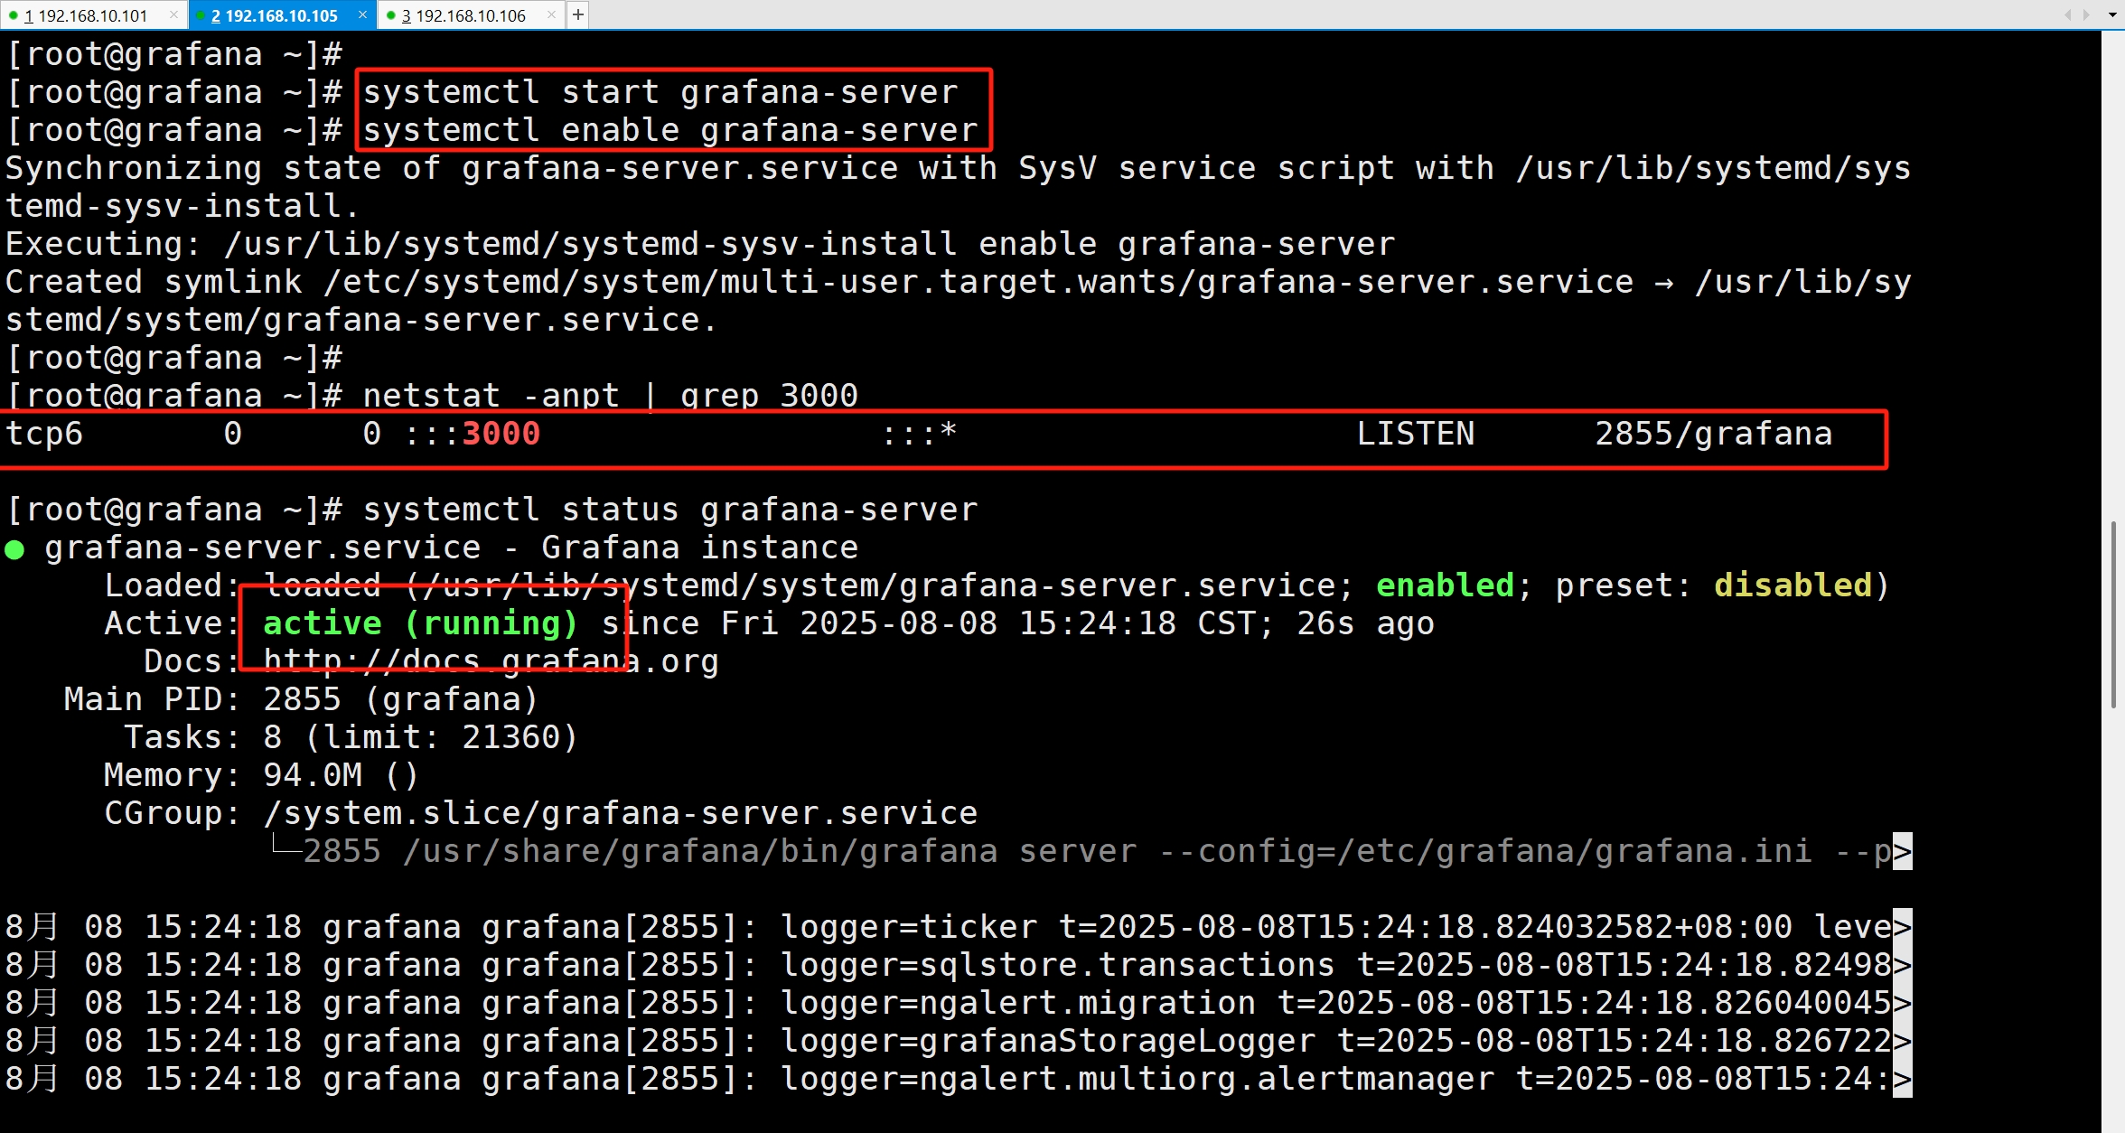Click the 'Executing: /usr/lib/systemd/systemd-sysv-install' line
This screenshot has width=2125, height=1133.
(700, 244)
